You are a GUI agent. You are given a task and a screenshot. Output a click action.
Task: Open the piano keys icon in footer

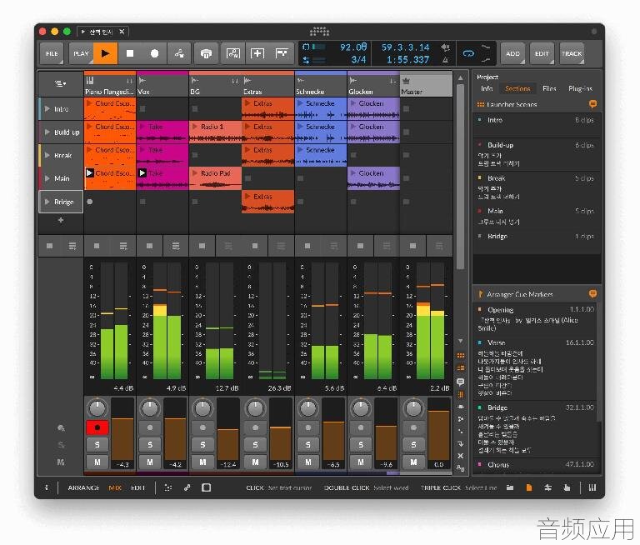(592, 487)
